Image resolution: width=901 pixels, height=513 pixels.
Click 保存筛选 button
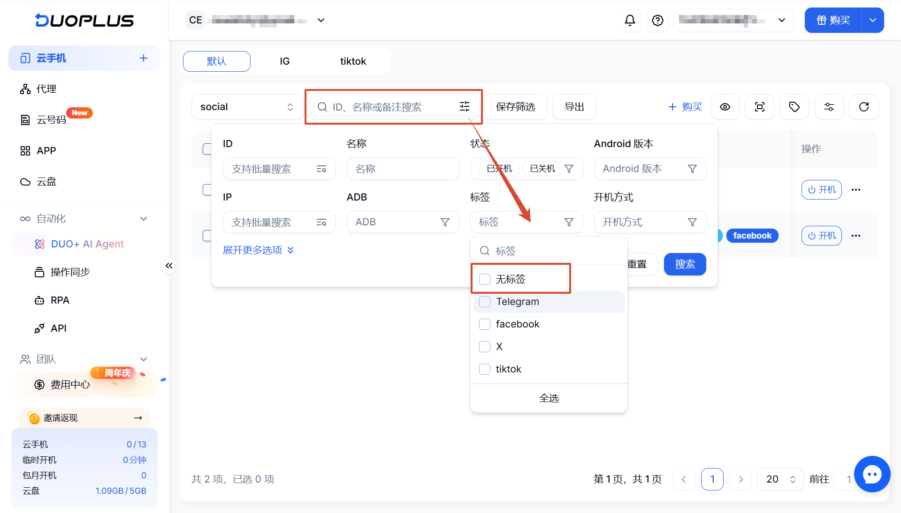pos(516,107)
